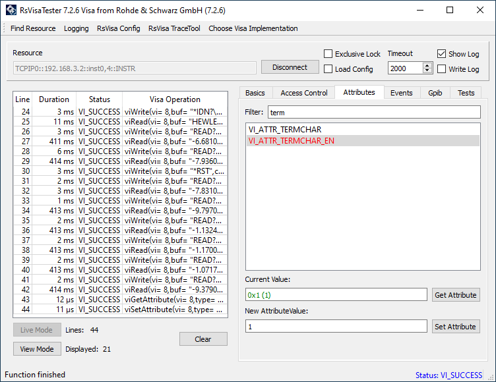Viewport: 496px width, 382px height.
Task: Click the Clear log button
Action: (x=203, y=339)
